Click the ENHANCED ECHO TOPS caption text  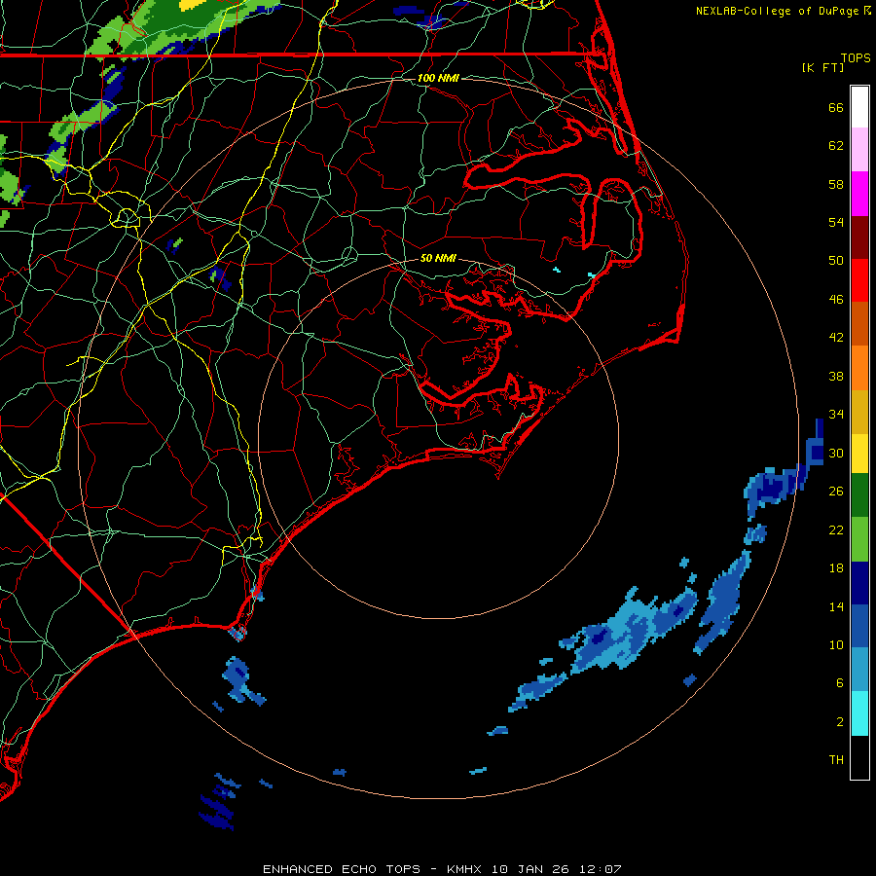(342, 869)
